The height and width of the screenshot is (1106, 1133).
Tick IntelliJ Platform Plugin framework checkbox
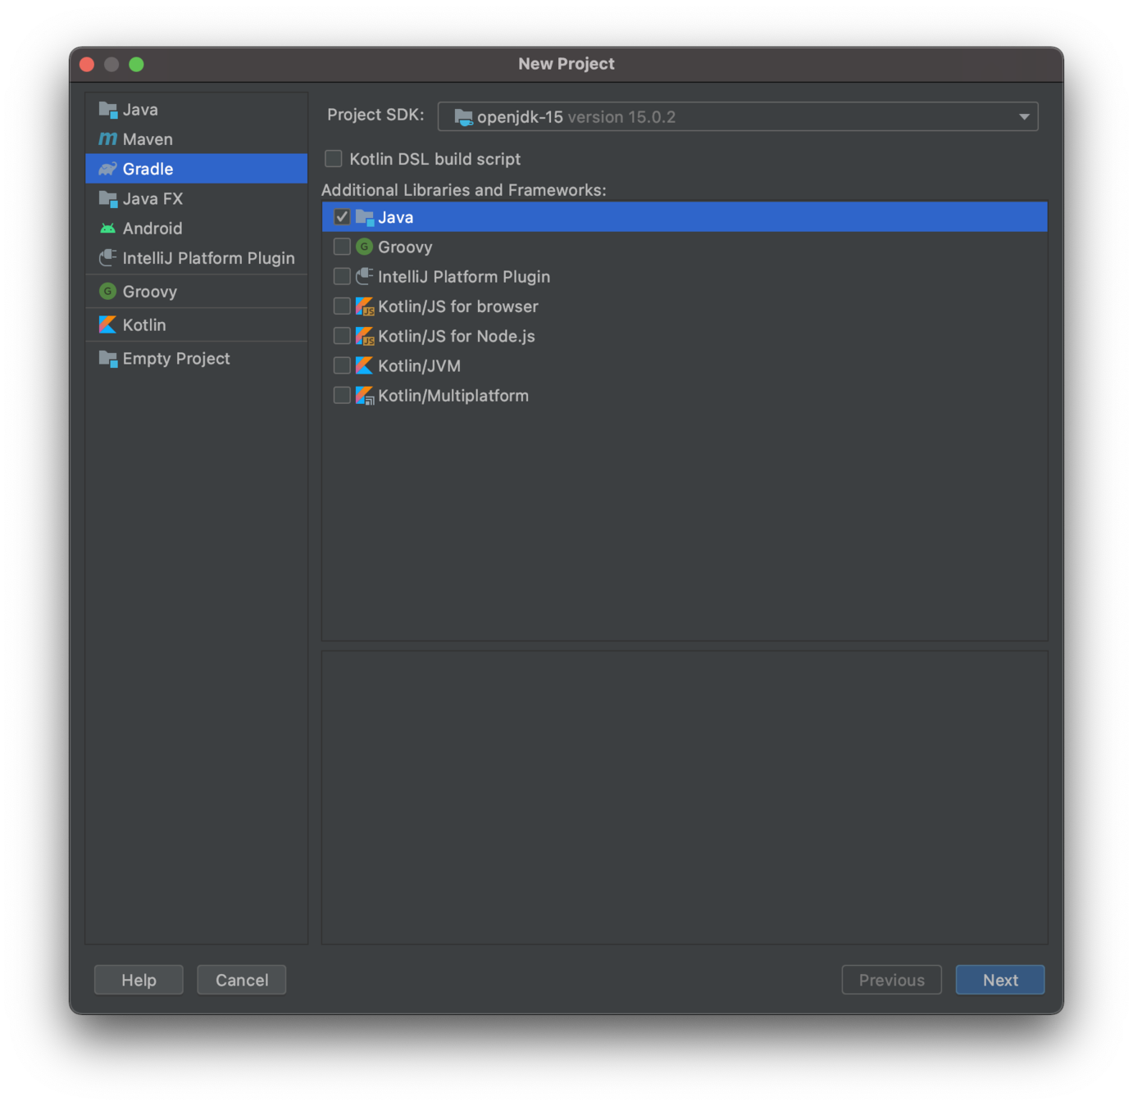click(x=342, y=276)
